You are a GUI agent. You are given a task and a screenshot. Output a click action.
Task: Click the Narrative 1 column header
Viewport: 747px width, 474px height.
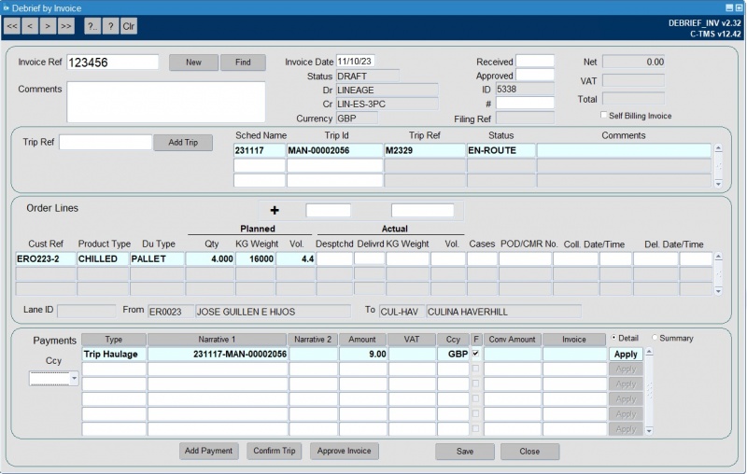(x=218, y=340)
